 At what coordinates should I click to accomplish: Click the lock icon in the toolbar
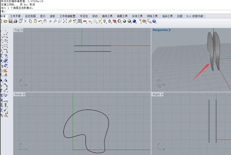110,21
